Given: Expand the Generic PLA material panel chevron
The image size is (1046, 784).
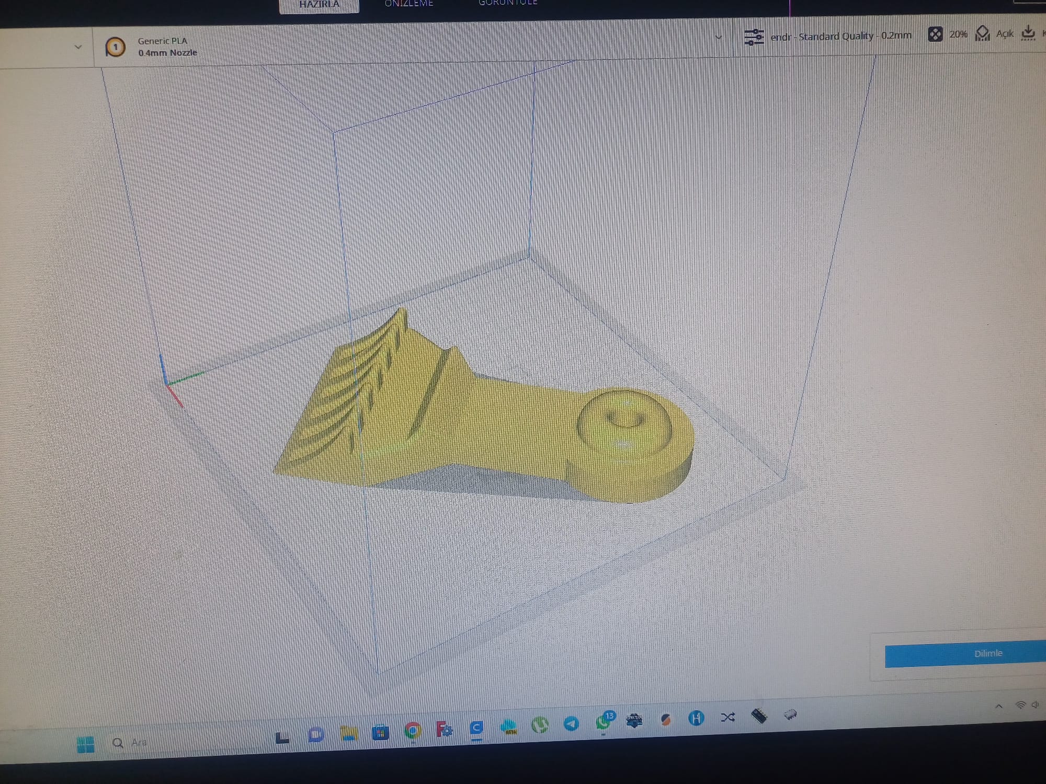Looking at the screenshot, I should tap(718, 37).
